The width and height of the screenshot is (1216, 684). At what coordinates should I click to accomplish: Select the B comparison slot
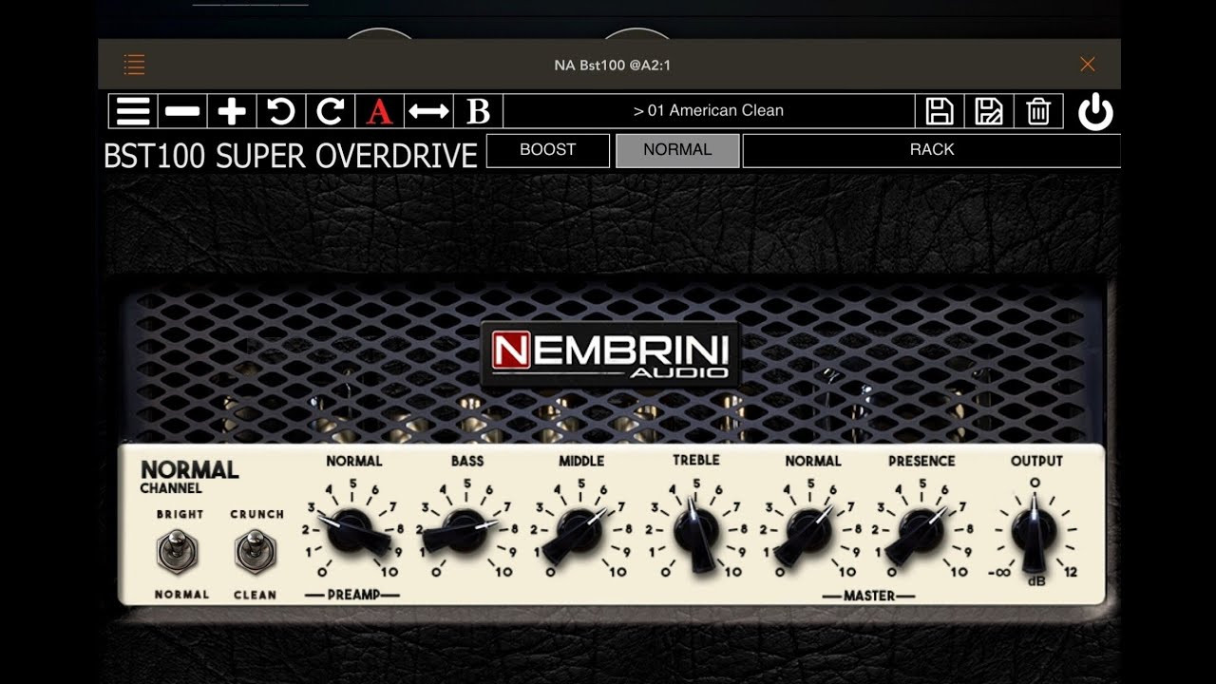[x=479, y=111]
